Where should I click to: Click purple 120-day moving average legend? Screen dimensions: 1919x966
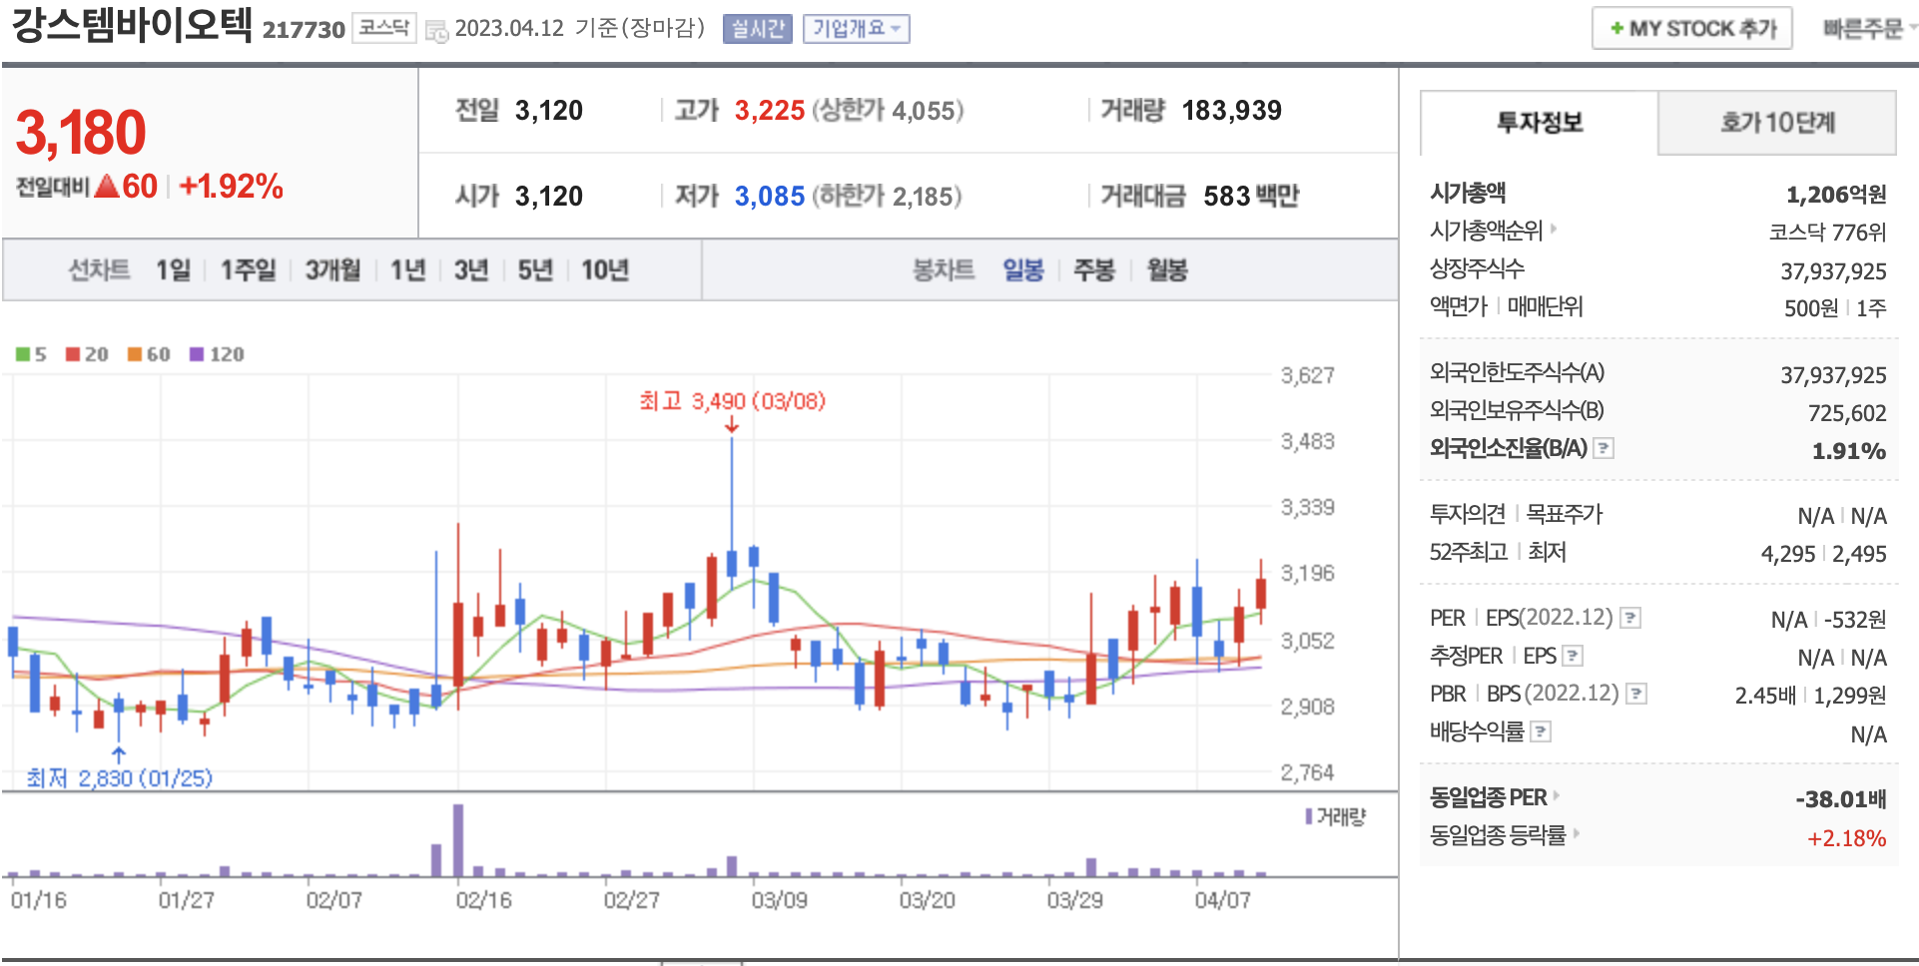pyautogui.click(x=217, y=354)
